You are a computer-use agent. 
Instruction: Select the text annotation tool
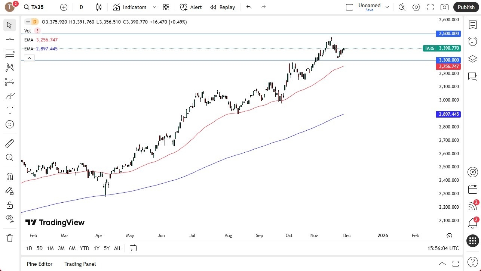pos(9,110)
